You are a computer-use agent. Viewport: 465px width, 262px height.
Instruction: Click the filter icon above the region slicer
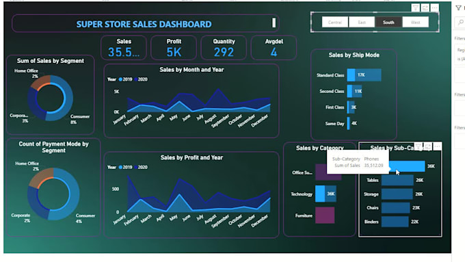[x=416, y=8]
